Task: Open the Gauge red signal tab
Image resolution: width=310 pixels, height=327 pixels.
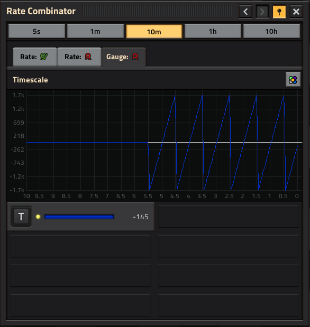Action: tap(124, 57)
